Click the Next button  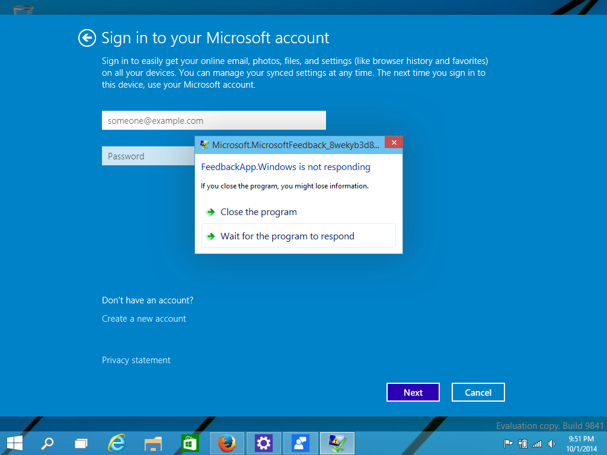[413, 392]
